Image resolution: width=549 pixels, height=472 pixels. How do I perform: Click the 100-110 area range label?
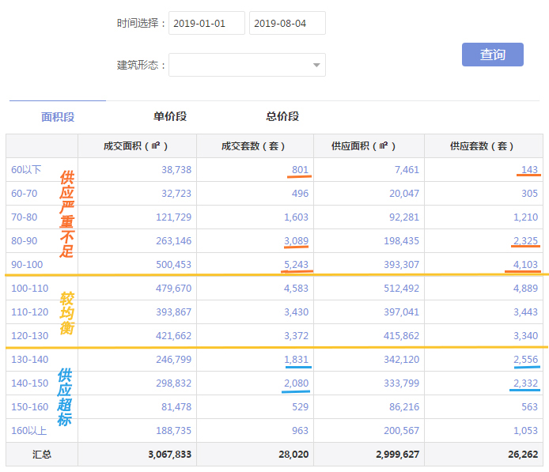29,289
